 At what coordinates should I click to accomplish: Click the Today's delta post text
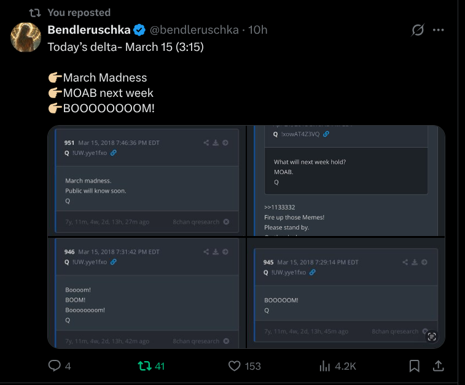[x=126, y=47]
